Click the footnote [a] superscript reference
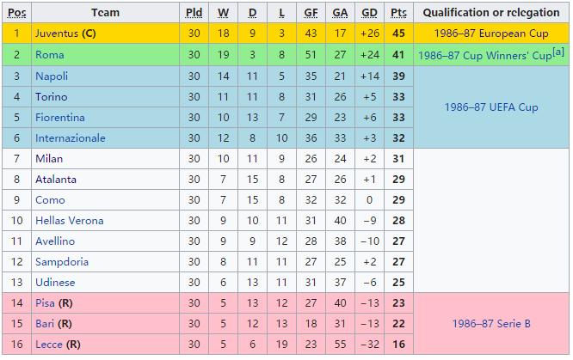This screenshot has height=360, width=573. click(558, 52)
